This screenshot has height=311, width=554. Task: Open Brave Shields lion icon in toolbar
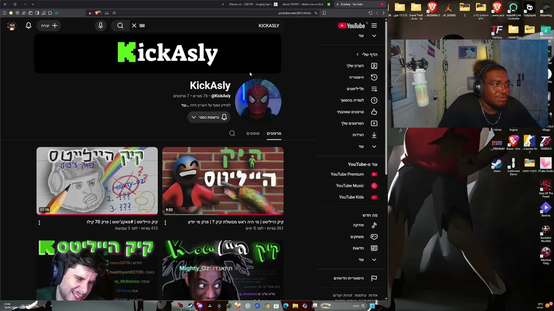(x=97, y=13)
